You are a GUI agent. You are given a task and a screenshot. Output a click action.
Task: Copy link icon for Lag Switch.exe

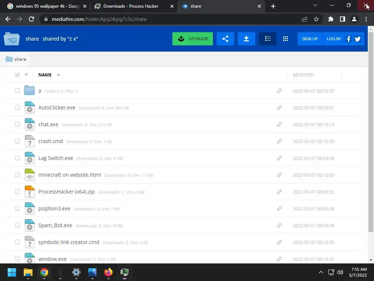[279, 158]
